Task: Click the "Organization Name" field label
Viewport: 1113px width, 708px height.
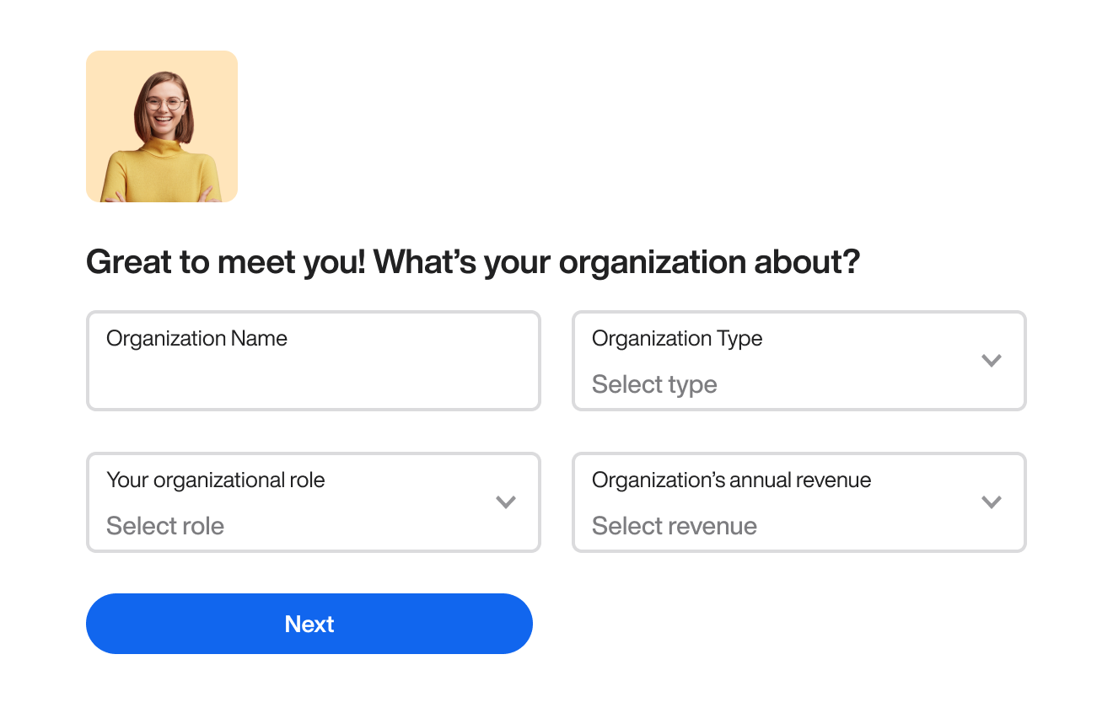Action: click(196, 339)
